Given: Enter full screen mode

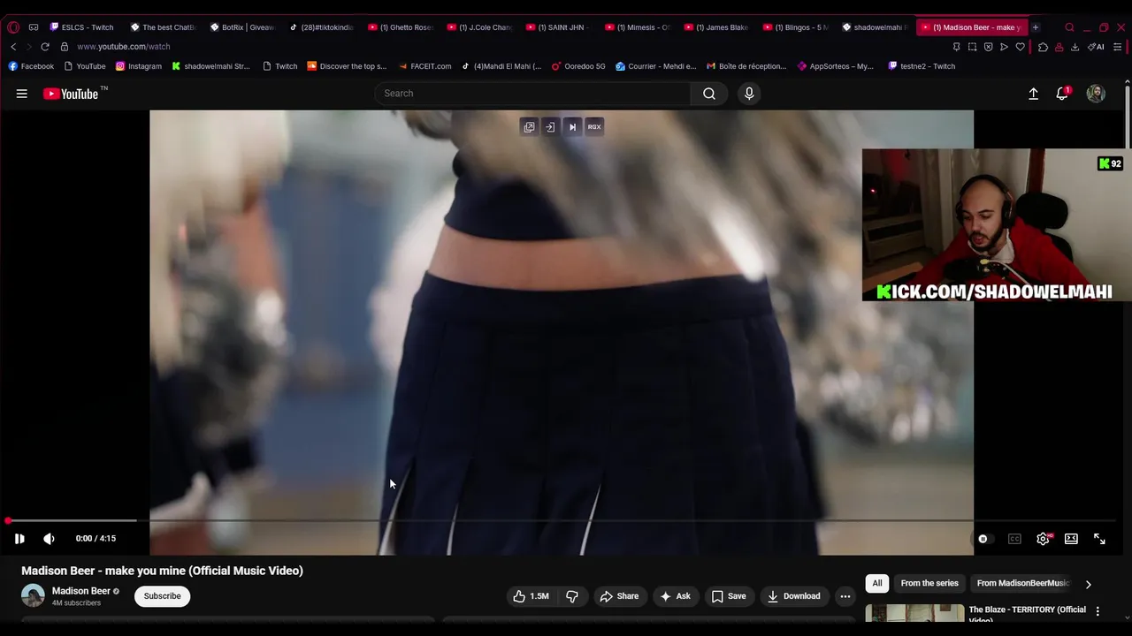Looking at the screenshot, I should [x=1099, y=539].
